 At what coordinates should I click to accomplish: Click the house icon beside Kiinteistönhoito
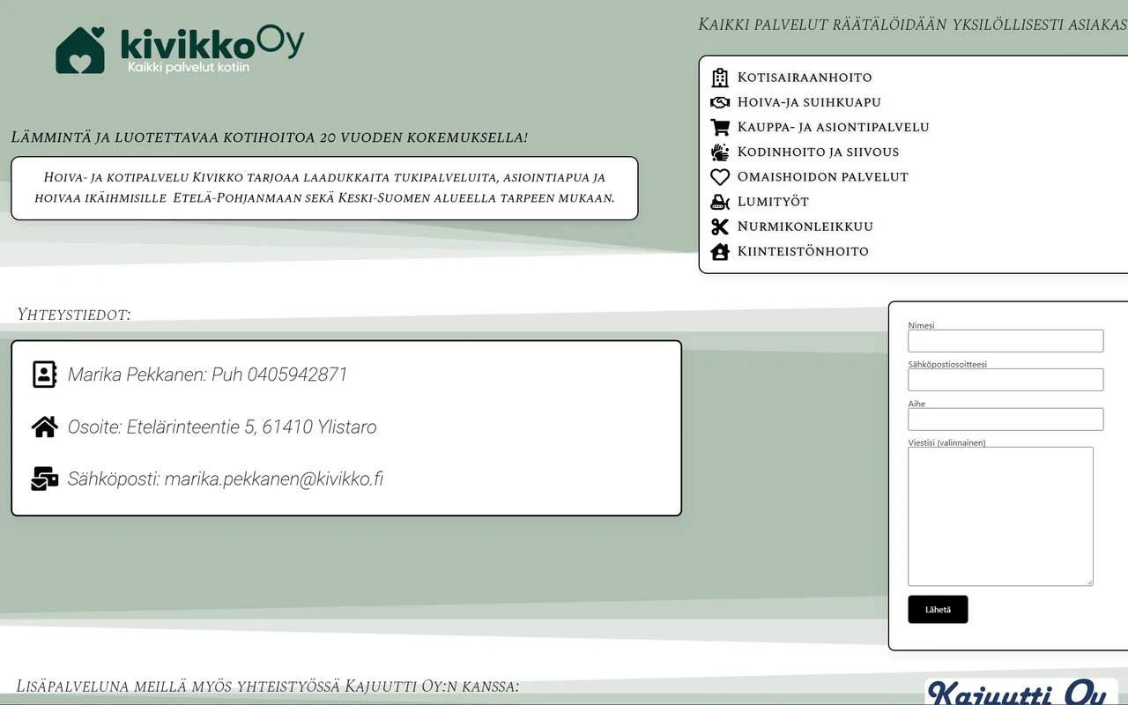tap(720, 251)
